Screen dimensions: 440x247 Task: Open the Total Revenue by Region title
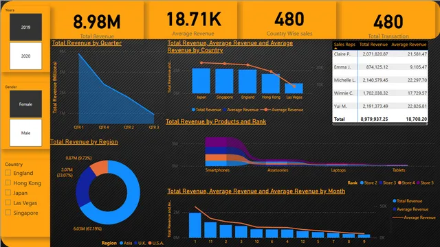tap(84, 142)
